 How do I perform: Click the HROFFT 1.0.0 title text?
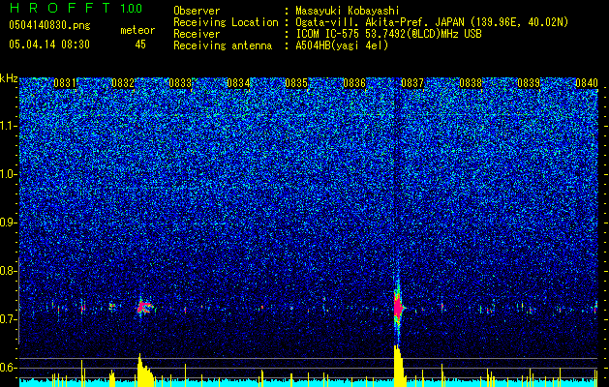pyautogui.click(x=76, y=8)
